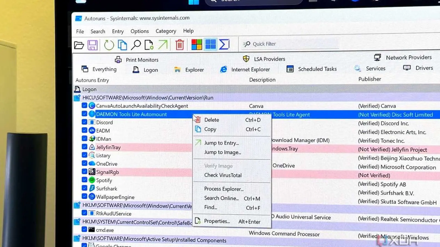Image resolution: width=440 pixels, height=247 pixels.
Task: Click "Windows Command Processor" description text
Action: click(284, 234)
